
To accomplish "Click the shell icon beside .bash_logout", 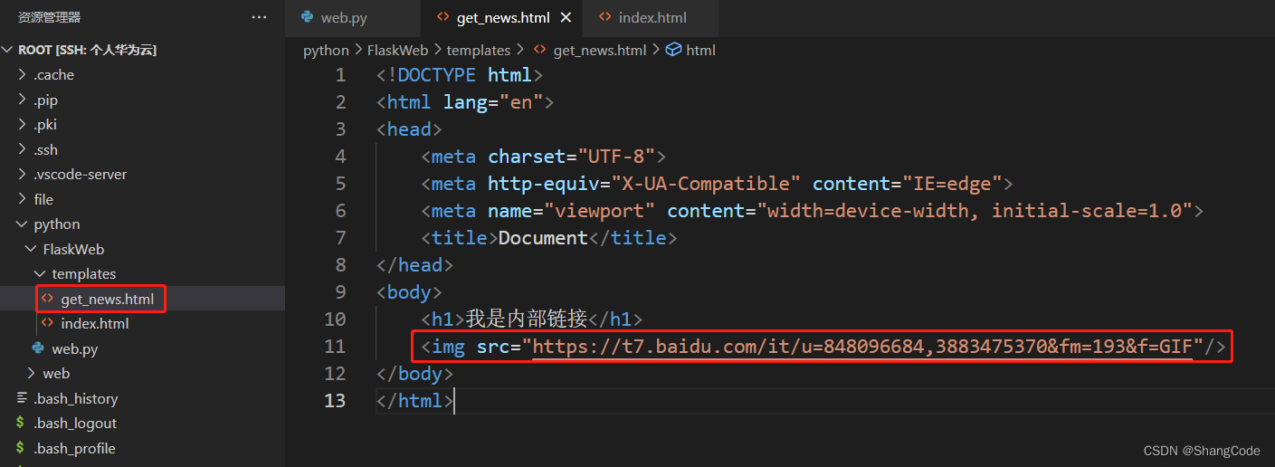I will click(20, 424).
